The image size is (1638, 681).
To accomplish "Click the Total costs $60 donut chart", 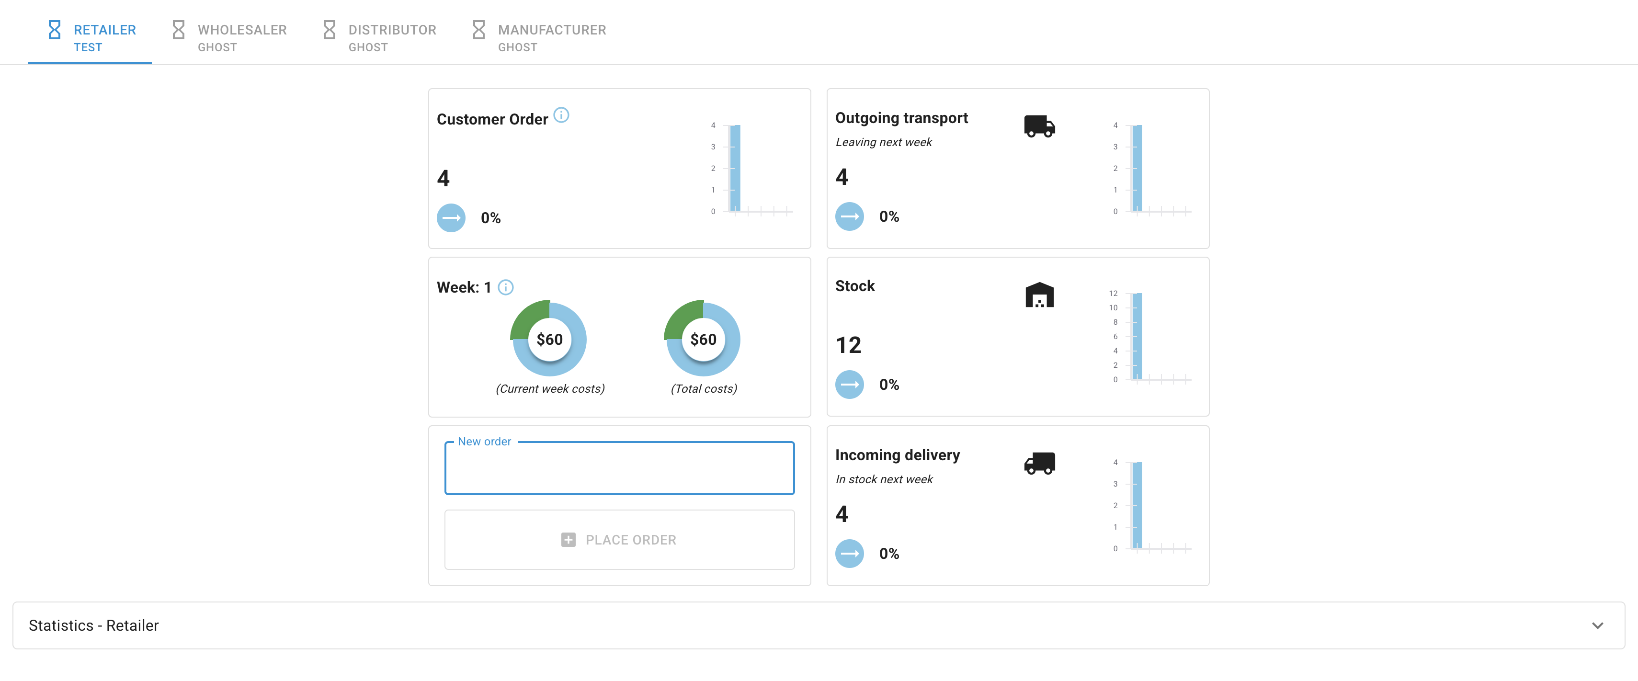I will point(703,339).
